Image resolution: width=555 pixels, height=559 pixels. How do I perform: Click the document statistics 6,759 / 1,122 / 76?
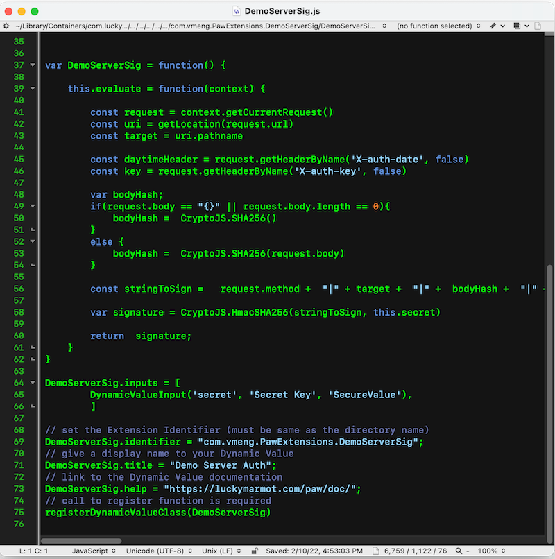(x=415, y=551)
